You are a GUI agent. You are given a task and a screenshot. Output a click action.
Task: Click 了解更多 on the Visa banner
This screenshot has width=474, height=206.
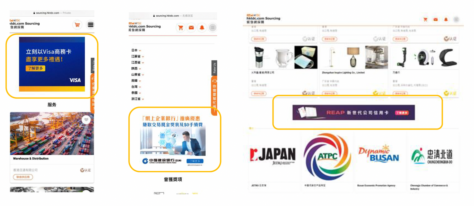pyautogui.click(x=35, y=68)
